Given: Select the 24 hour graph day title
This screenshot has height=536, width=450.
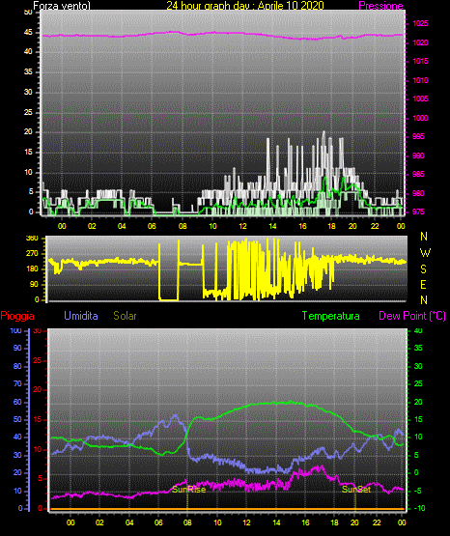Looking at the screenshot, I should (x=245, y=6).
